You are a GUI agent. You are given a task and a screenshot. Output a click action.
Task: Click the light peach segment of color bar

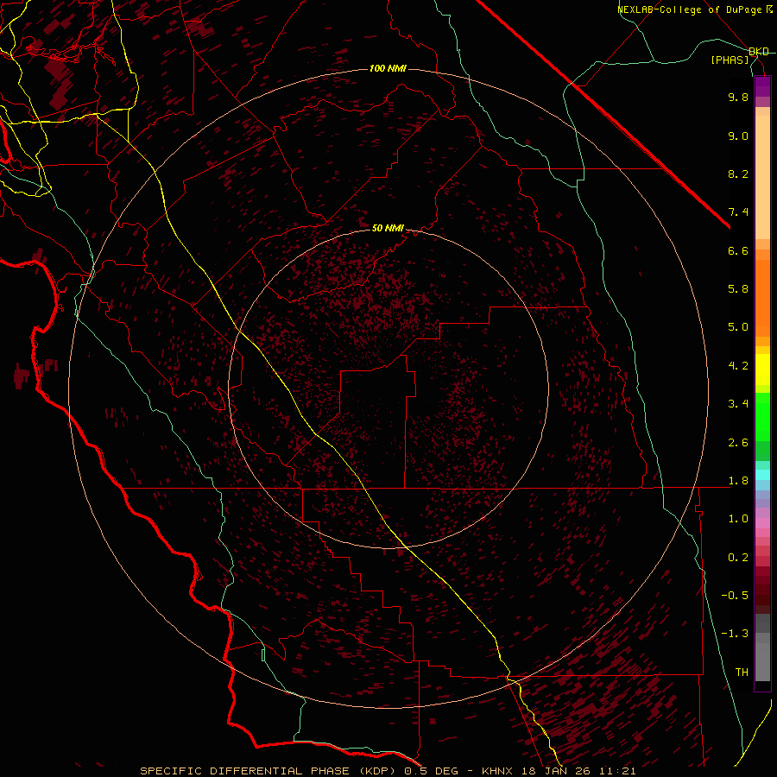point(762,179)
